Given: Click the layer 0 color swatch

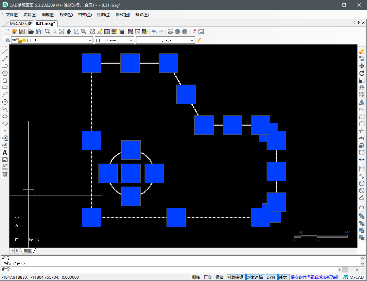Looking at the screenshot, I should (x=29, y=40).
